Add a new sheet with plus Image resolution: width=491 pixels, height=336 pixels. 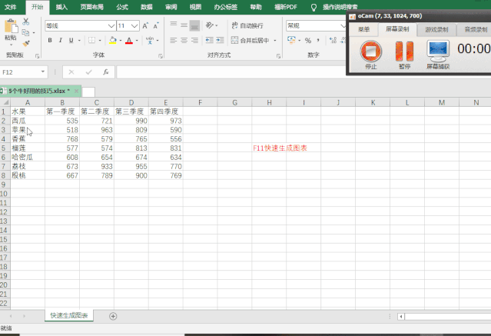coord(113,316)
